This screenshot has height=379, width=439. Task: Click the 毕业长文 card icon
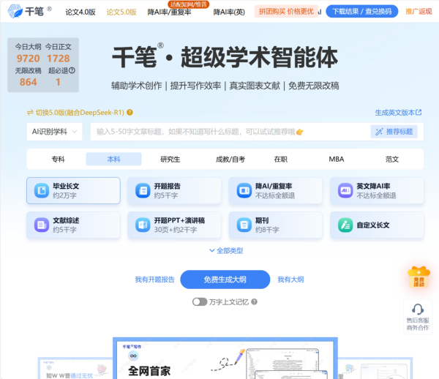(x=42, y=191)
